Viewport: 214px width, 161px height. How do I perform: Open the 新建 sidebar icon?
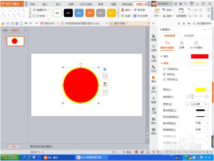pyautogui.click(x=153, y=38)
